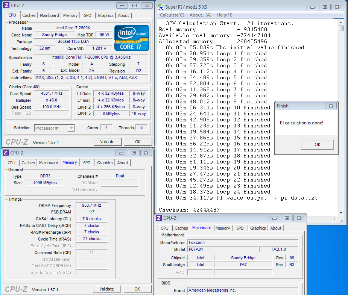The width and height of the screenshot is (348, 295).
Task: Click the Super PI vertical scrollbar thumb
Action: [x=341, y=28]
